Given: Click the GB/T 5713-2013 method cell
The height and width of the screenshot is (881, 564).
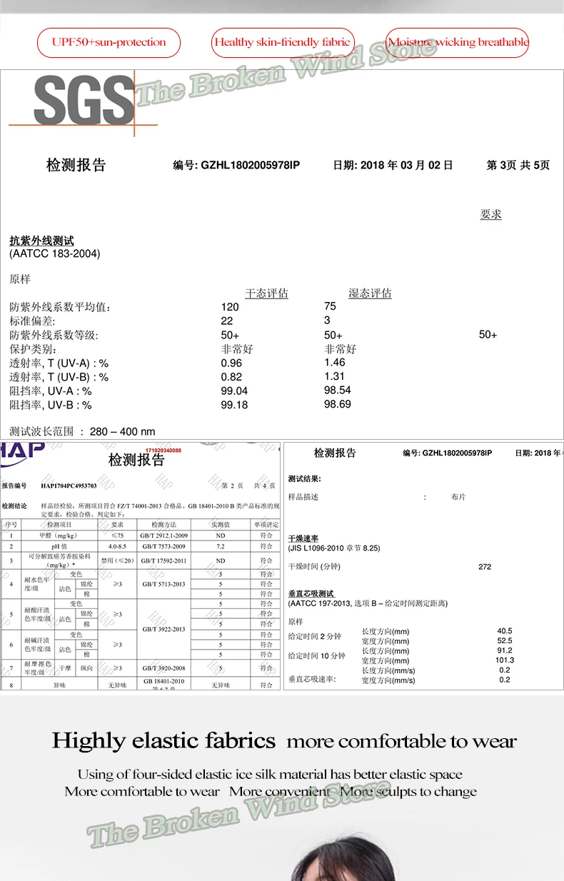Looking at the screenshot, I should (163, 584).
